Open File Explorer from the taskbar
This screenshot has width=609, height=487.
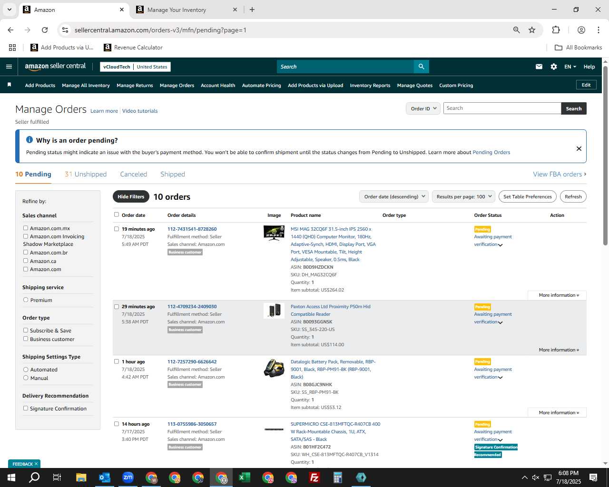(x=81, y=477)
